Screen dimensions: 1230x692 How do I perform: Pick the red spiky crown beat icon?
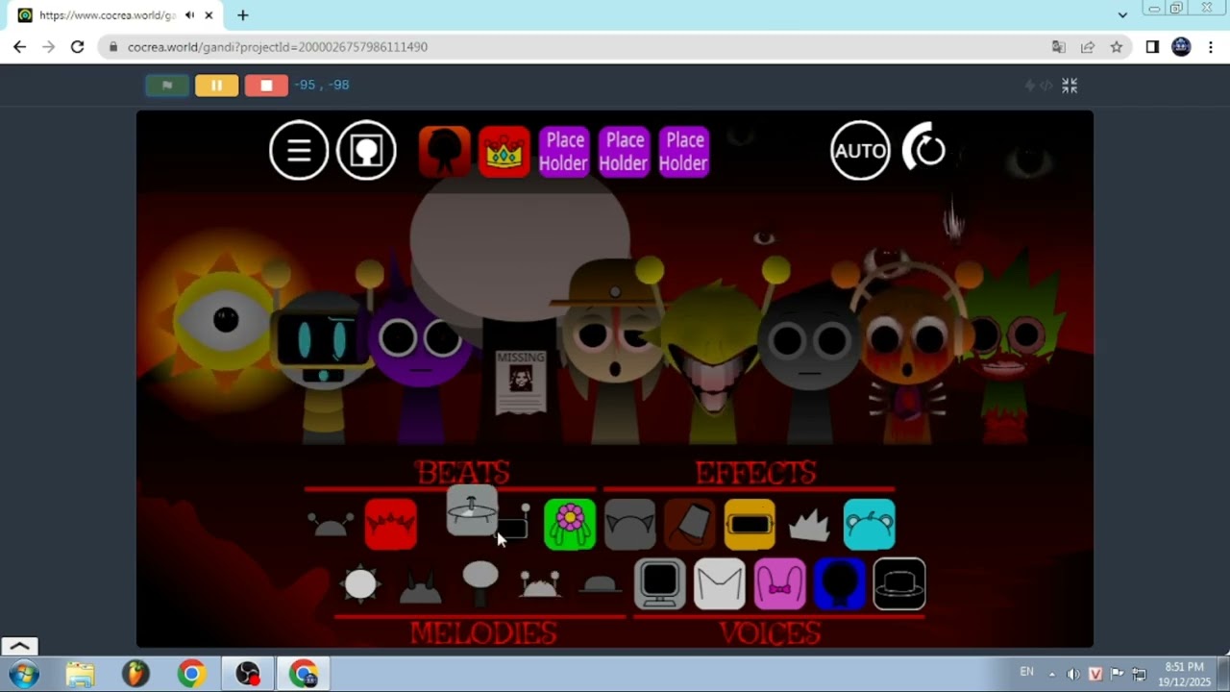point(391,525)
